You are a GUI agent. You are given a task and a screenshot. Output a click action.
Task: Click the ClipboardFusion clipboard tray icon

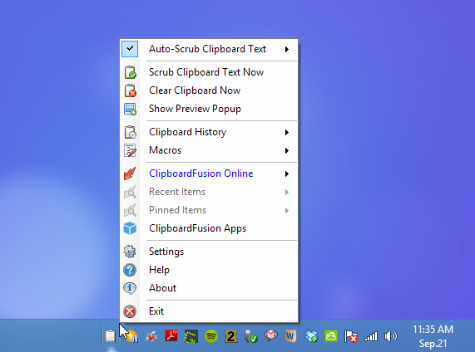[111, 336]
